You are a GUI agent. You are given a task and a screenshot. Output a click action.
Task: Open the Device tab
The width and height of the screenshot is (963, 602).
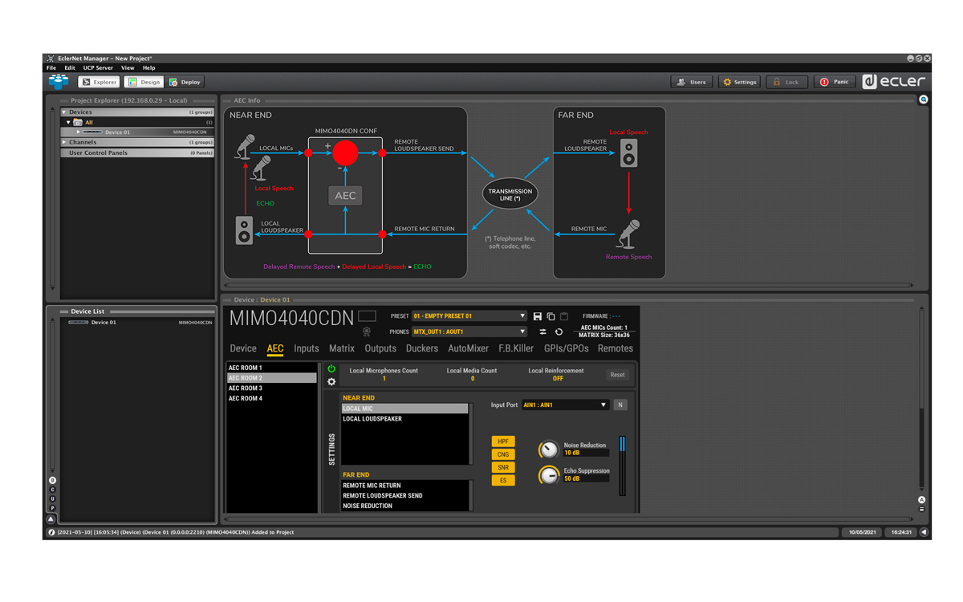click(x=243, y=348)
